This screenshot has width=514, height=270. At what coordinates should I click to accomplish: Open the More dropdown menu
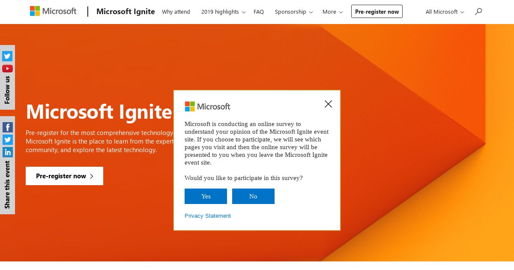[332, 12]
